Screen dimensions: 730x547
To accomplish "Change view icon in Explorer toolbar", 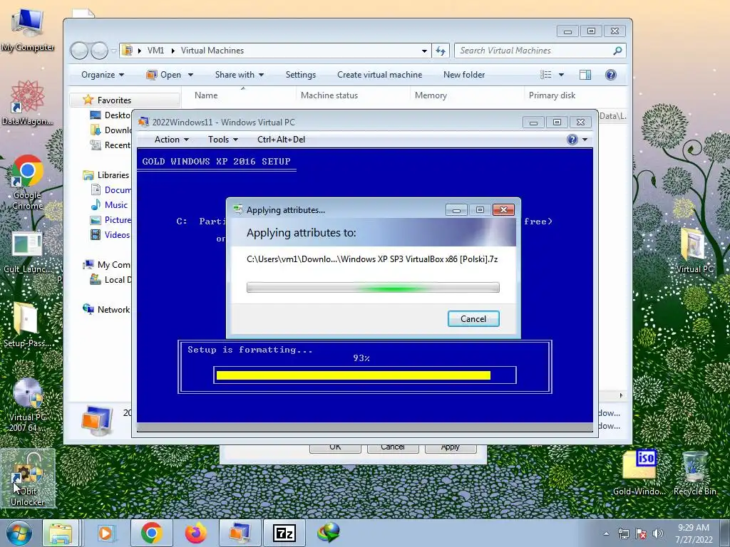I will coord(545,75).
